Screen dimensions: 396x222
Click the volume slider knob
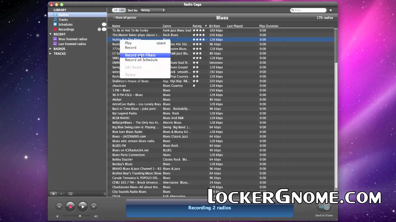[80, 216]
